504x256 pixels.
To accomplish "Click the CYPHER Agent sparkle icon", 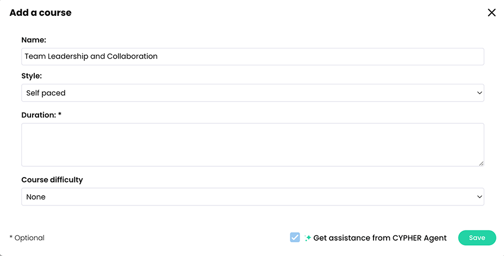I will (308, 238).
